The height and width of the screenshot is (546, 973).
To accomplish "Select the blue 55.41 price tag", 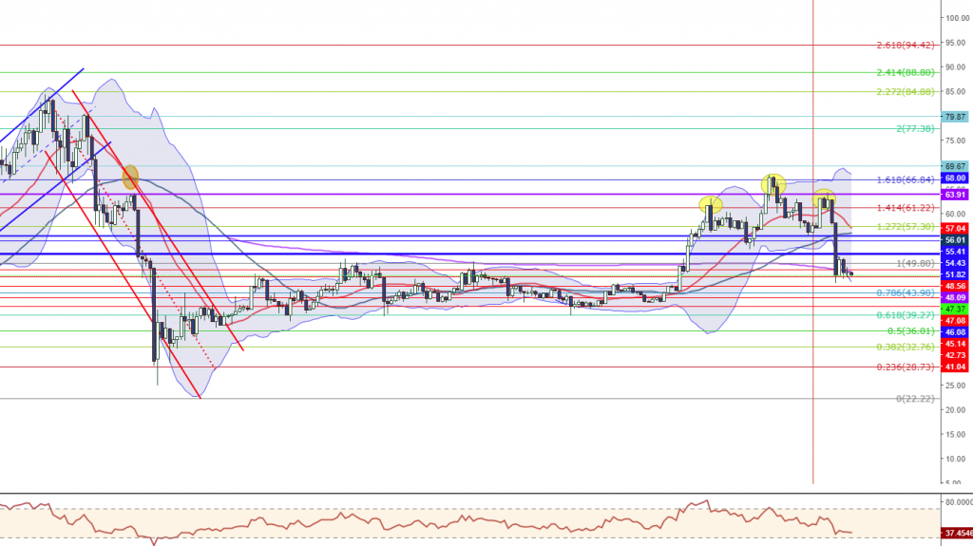I will click(x=955, y=252).
